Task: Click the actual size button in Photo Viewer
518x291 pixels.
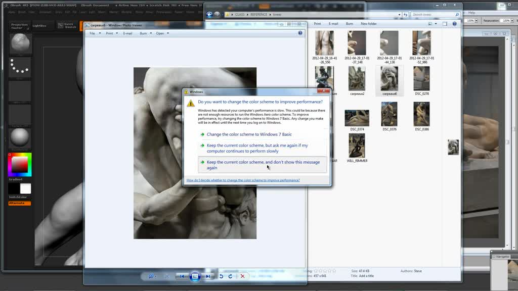Action: [x=166, y=276]
